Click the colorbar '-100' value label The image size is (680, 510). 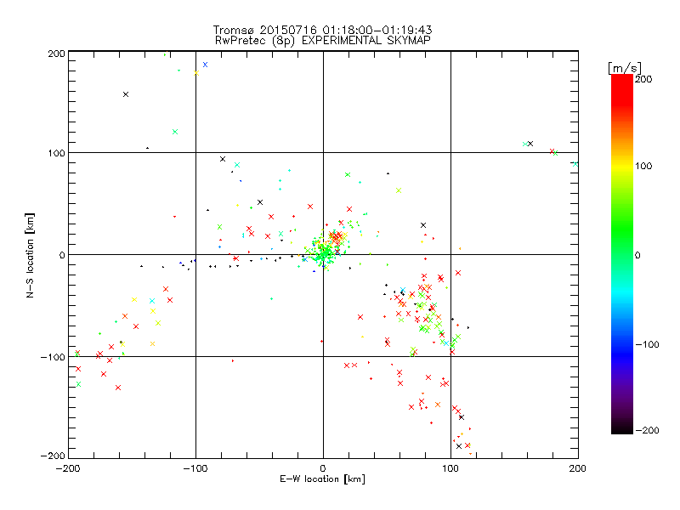[x=647, y=345]
